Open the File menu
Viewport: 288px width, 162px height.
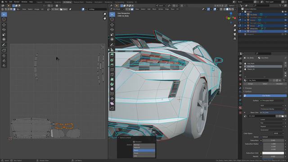6,2
